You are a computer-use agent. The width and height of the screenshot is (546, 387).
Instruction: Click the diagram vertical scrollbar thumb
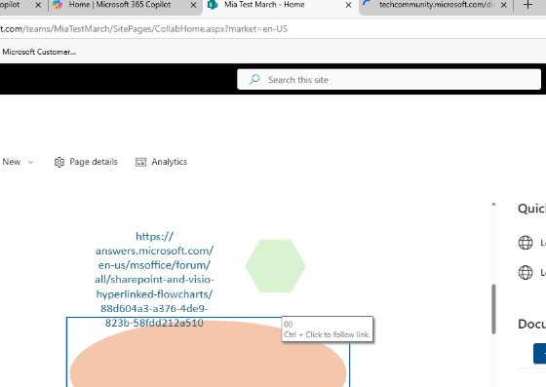pos(493,309)
